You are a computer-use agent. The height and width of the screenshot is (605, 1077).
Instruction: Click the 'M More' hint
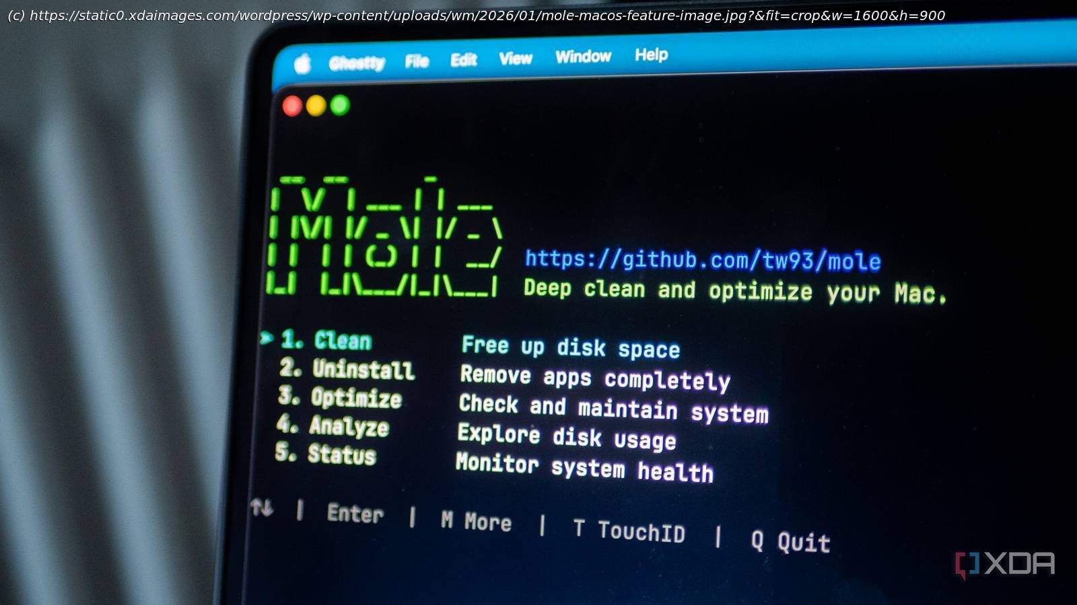[x=476, y=522]
